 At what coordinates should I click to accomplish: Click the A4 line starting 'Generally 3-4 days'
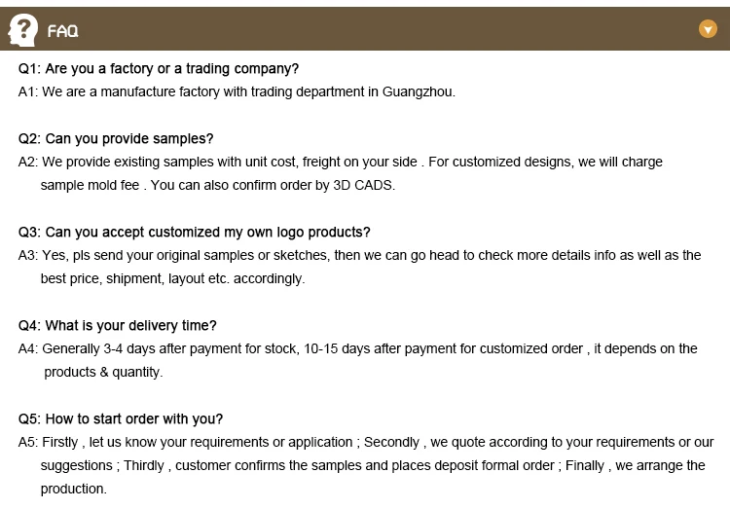pyautogui.click(x=357, y=348)
